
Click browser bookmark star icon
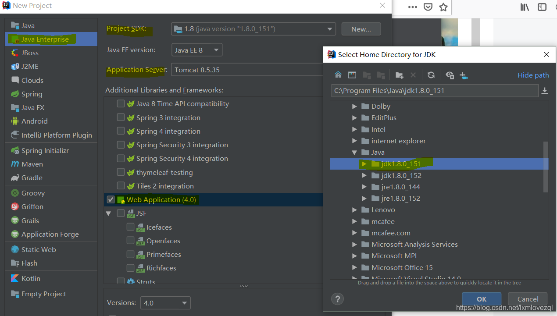tap(443, 7)
